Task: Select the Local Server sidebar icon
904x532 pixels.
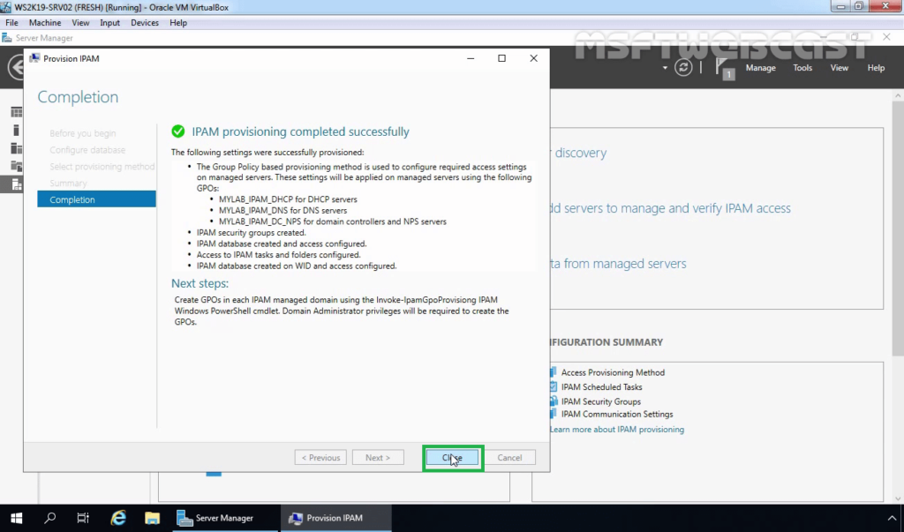Action: (x=16, y=131)
